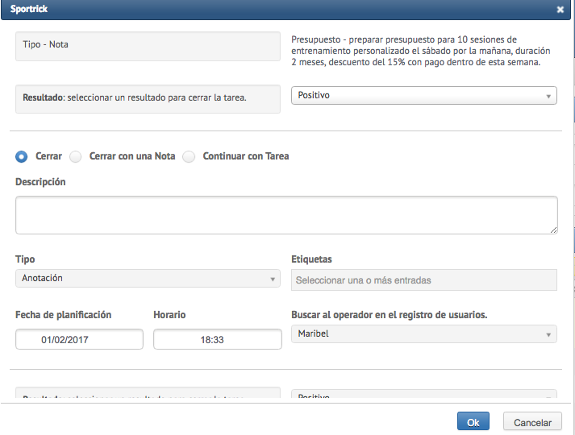
Task: Open the Positivo result dropdown
Action: coord(424,96)
